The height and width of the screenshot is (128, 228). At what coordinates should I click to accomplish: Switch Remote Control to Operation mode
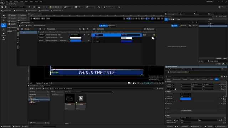pos(112,26)
